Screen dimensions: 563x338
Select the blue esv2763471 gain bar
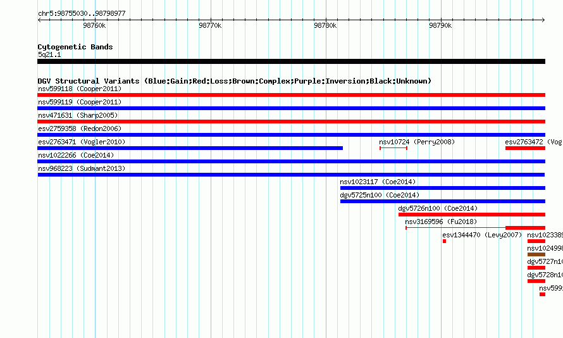coord(190,148)
